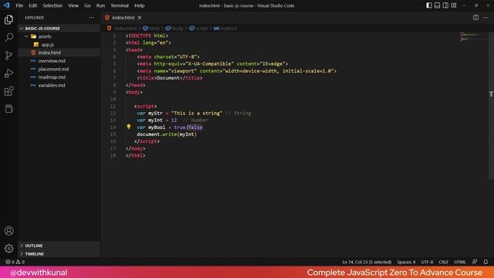494x278 pixels.
Task: Click the body breadcrumb item
Action: (174, 29)
